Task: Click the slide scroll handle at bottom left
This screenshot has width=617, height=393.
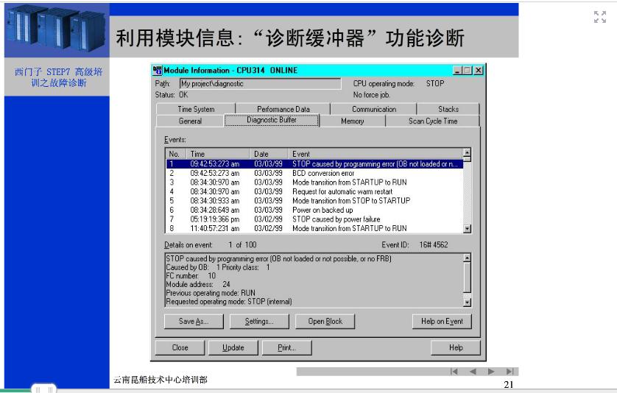Action: click(43, 389)
